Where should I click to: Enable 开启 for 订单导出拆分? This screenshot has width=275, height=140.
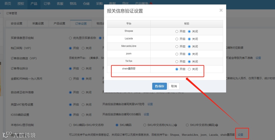70,69
